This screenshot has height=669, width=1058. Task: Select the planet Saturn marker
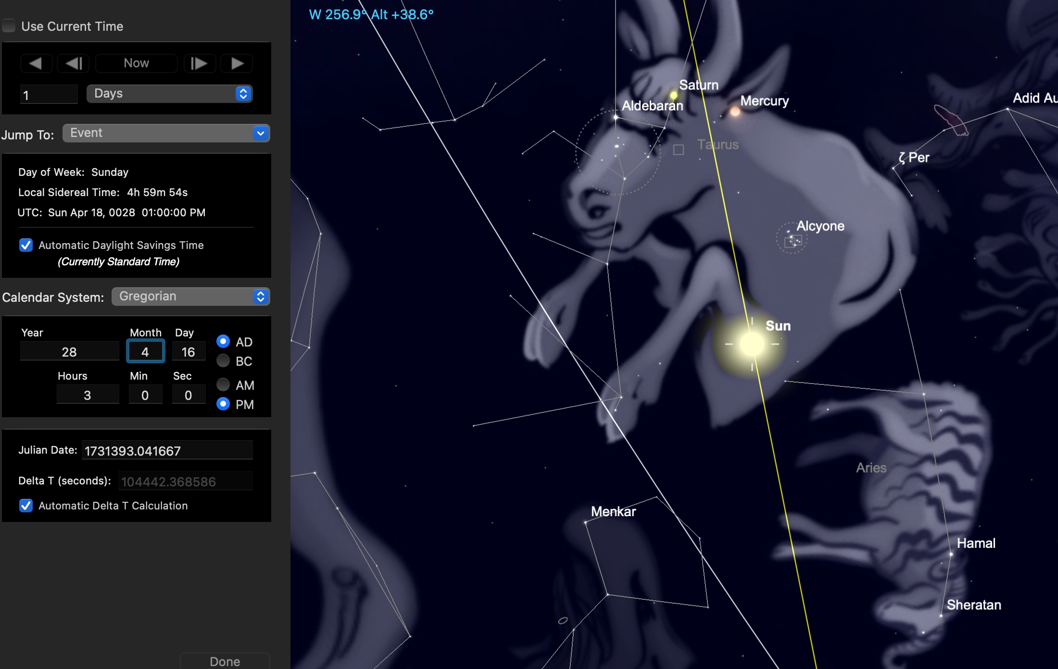click(674, 95)
